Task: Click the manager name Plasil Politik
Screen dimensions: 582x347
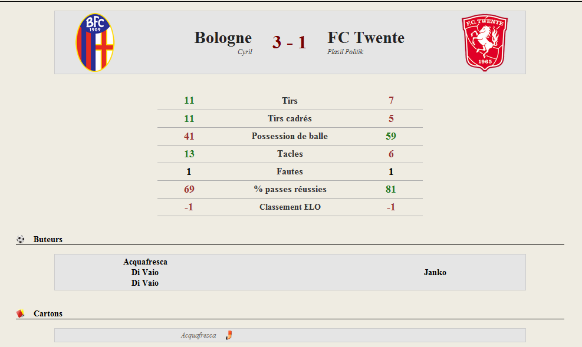Action: point(345,52)
